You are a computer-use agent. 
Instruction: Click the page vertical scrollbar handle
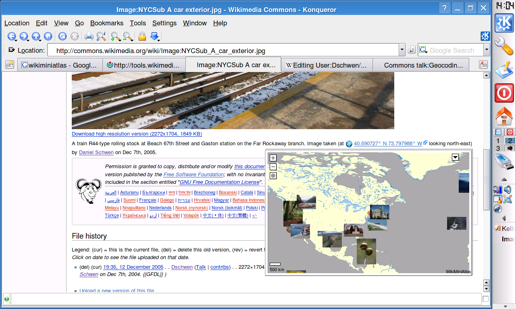(487, 180)
